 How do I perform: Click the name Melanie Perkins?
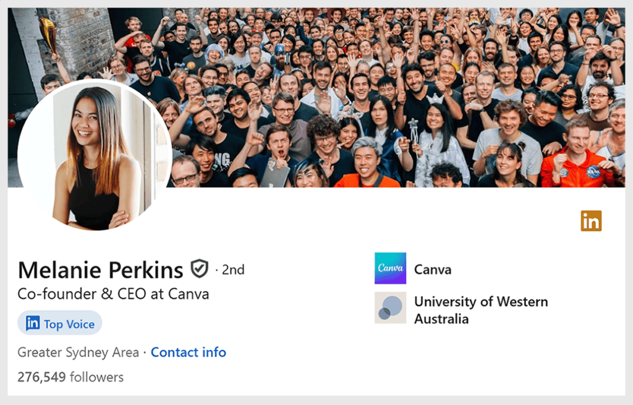[101, 270]
